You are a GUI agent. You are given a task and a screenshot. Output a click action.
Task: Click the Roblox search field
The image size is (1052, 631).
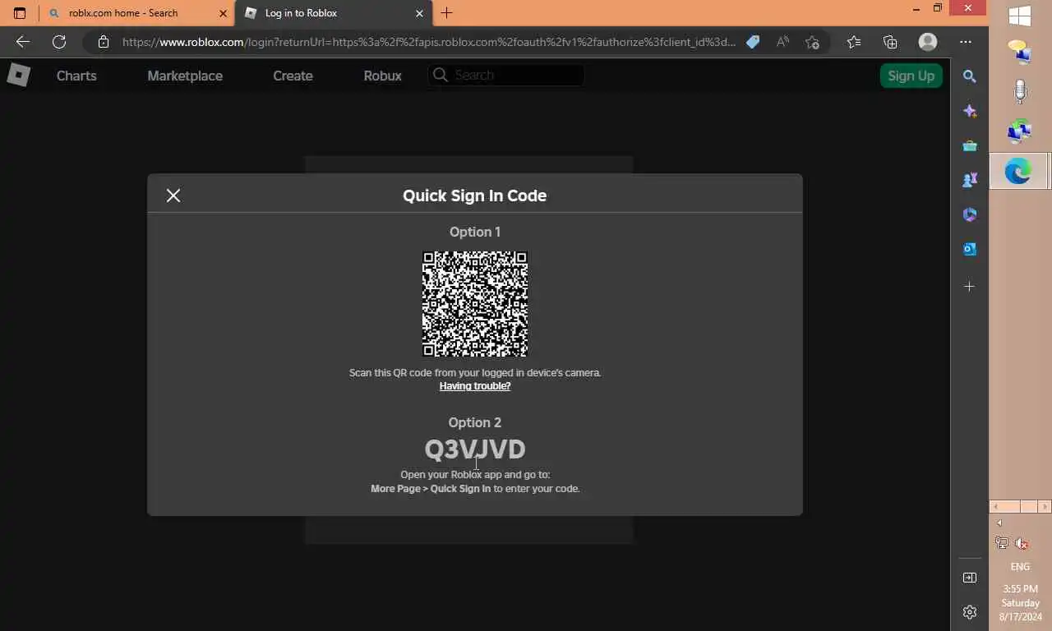505,75
